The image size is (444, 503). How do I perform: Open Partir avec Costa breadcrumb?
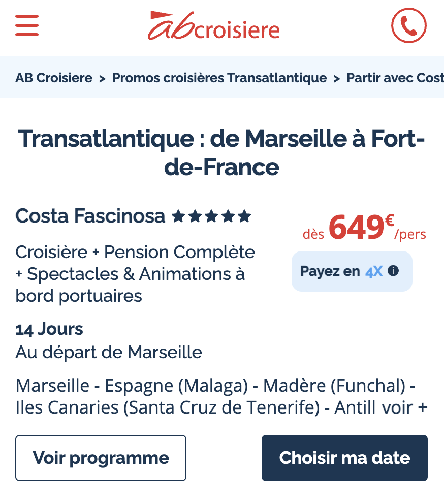click(395, 78)
